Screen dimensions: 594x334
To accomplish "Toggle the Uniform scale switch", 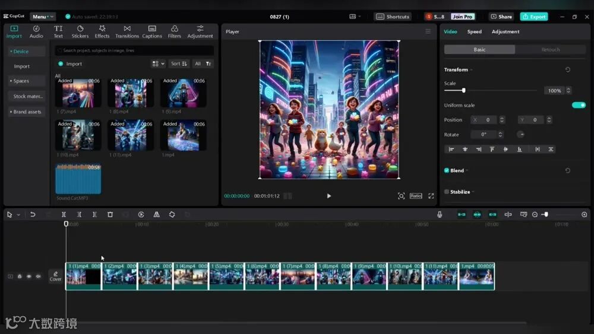I will pyautogui.click(x=578, y=105).
